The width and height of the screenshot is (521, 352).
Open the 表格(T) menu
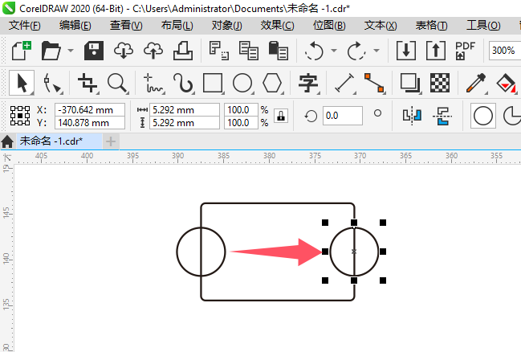[x=432, y=25]
